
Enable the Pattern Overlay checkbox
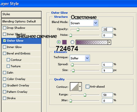coord(5,92)
